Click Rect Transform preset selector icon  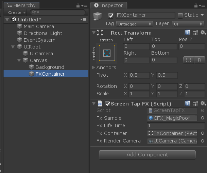195,33
